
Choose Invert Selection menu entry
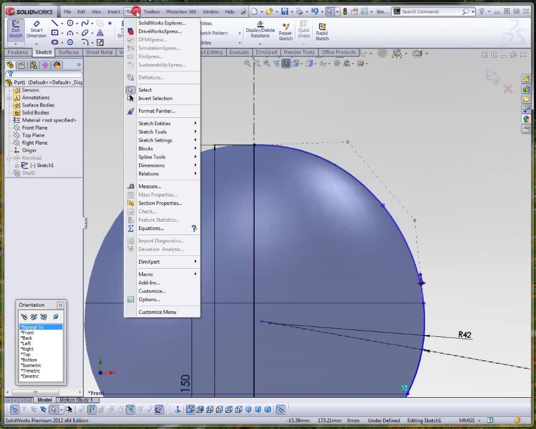[x=162, y=98]
